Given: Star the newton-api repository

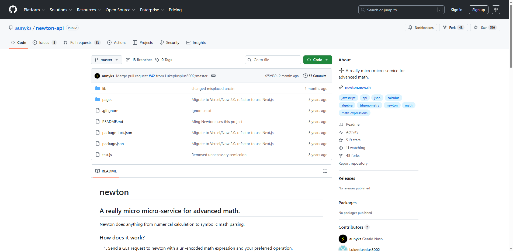Looking at the screenshot, I should (x=482, y=27).
